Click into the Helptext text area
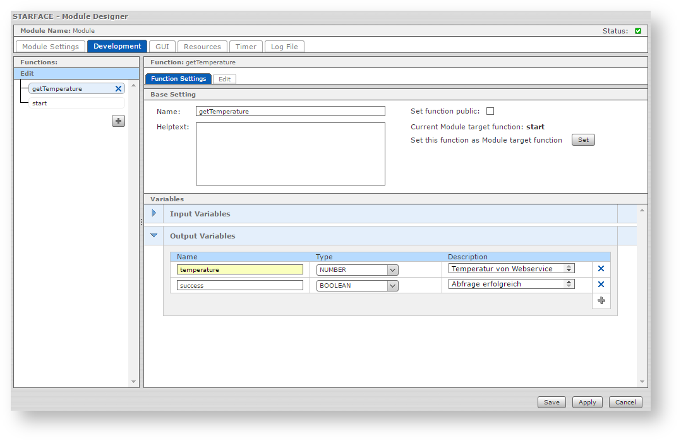This screenshot has height=441, width=681. [x=290, y=154]
